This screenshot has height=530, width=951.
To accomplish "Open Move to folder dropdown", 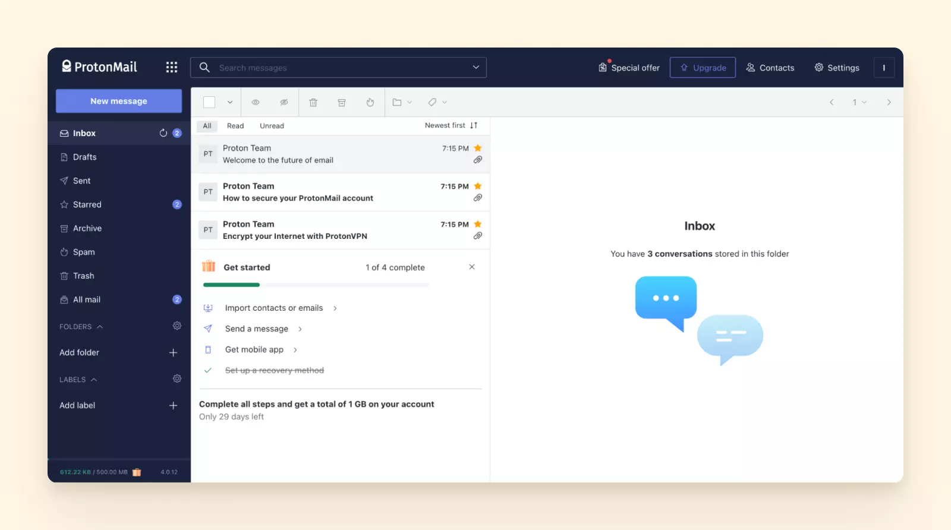I will click(x=402, y=102).
